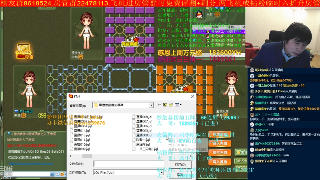Screen dimensions: 320x180
Task: Click chat message from 花中偷爱菊123456
Action: [270, 155]
